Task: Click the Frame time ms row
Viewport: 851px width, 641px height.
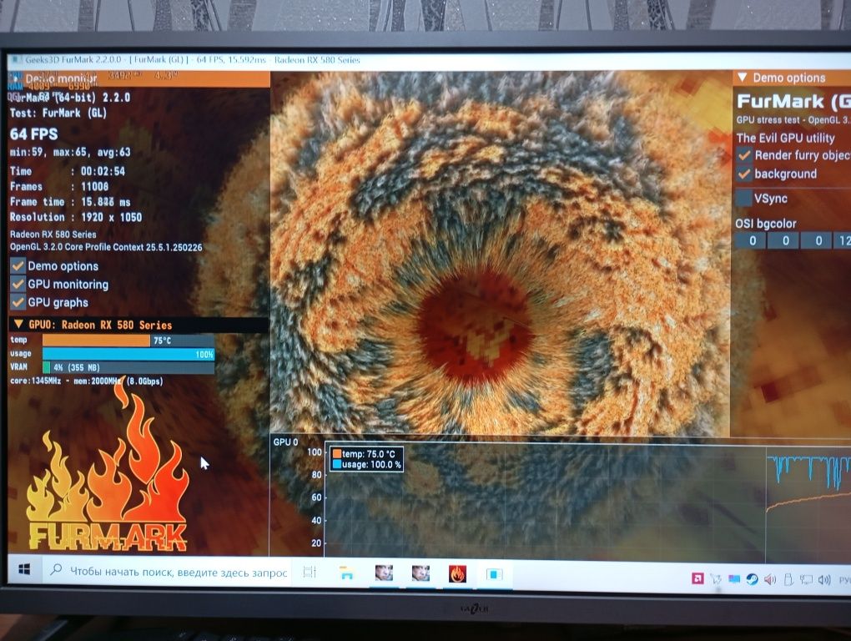Action: click(70, 202)
